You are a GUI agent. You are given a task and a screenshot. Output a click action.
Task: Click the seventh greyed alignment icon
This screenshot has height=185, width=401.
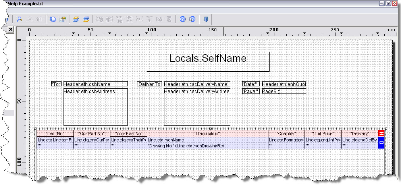coord(159,19)
